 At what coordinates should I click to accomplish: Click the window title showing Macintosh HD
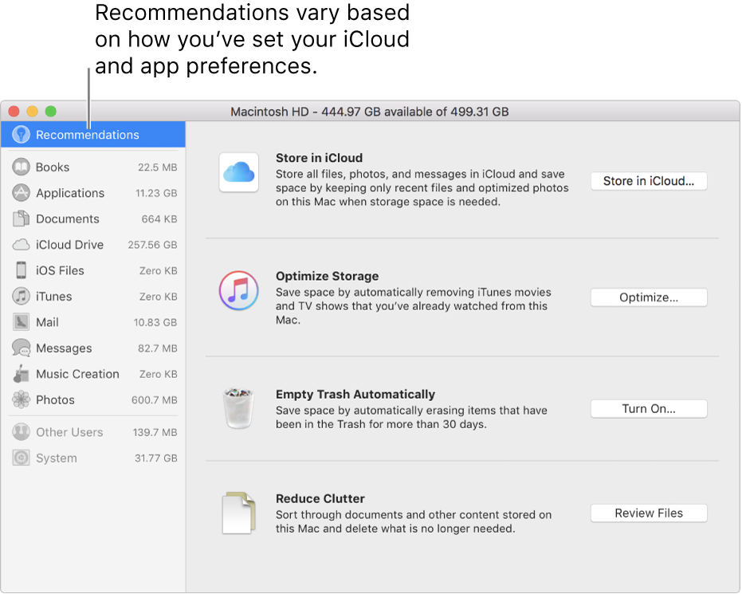click(369, 112)
